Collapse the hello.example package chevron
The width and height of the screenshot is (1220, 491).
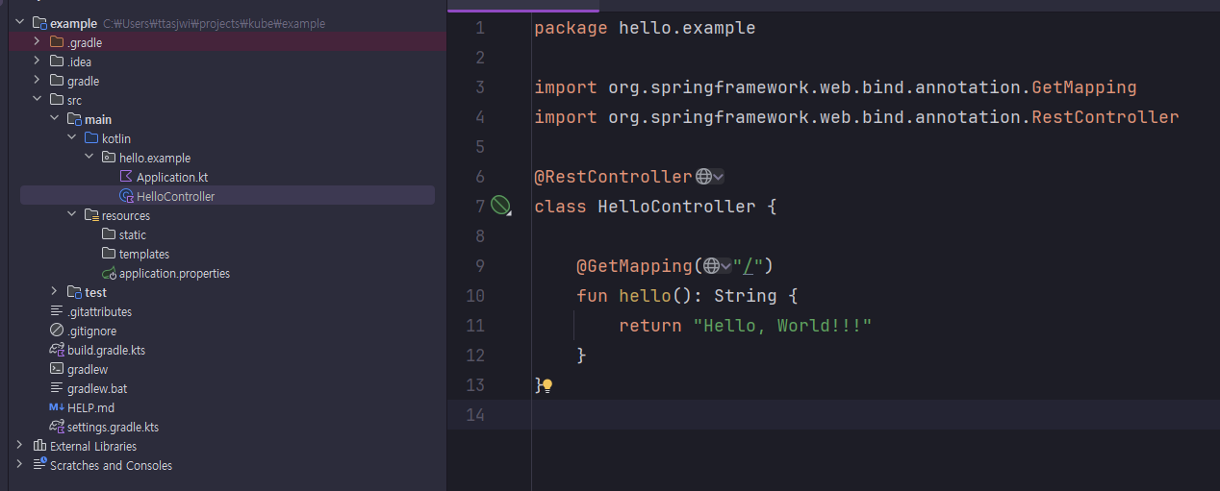pyautogui.click(x=89, y=158)
